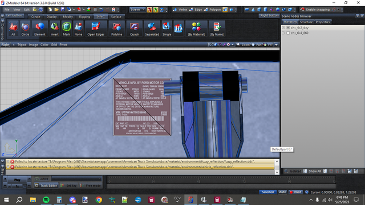The image size is (365, 205).
Task: Toggle Selected mode in status bar
Action: [x=268, y=192]
